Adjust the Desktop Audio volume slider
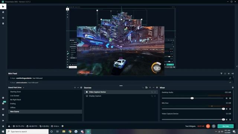 193,98
